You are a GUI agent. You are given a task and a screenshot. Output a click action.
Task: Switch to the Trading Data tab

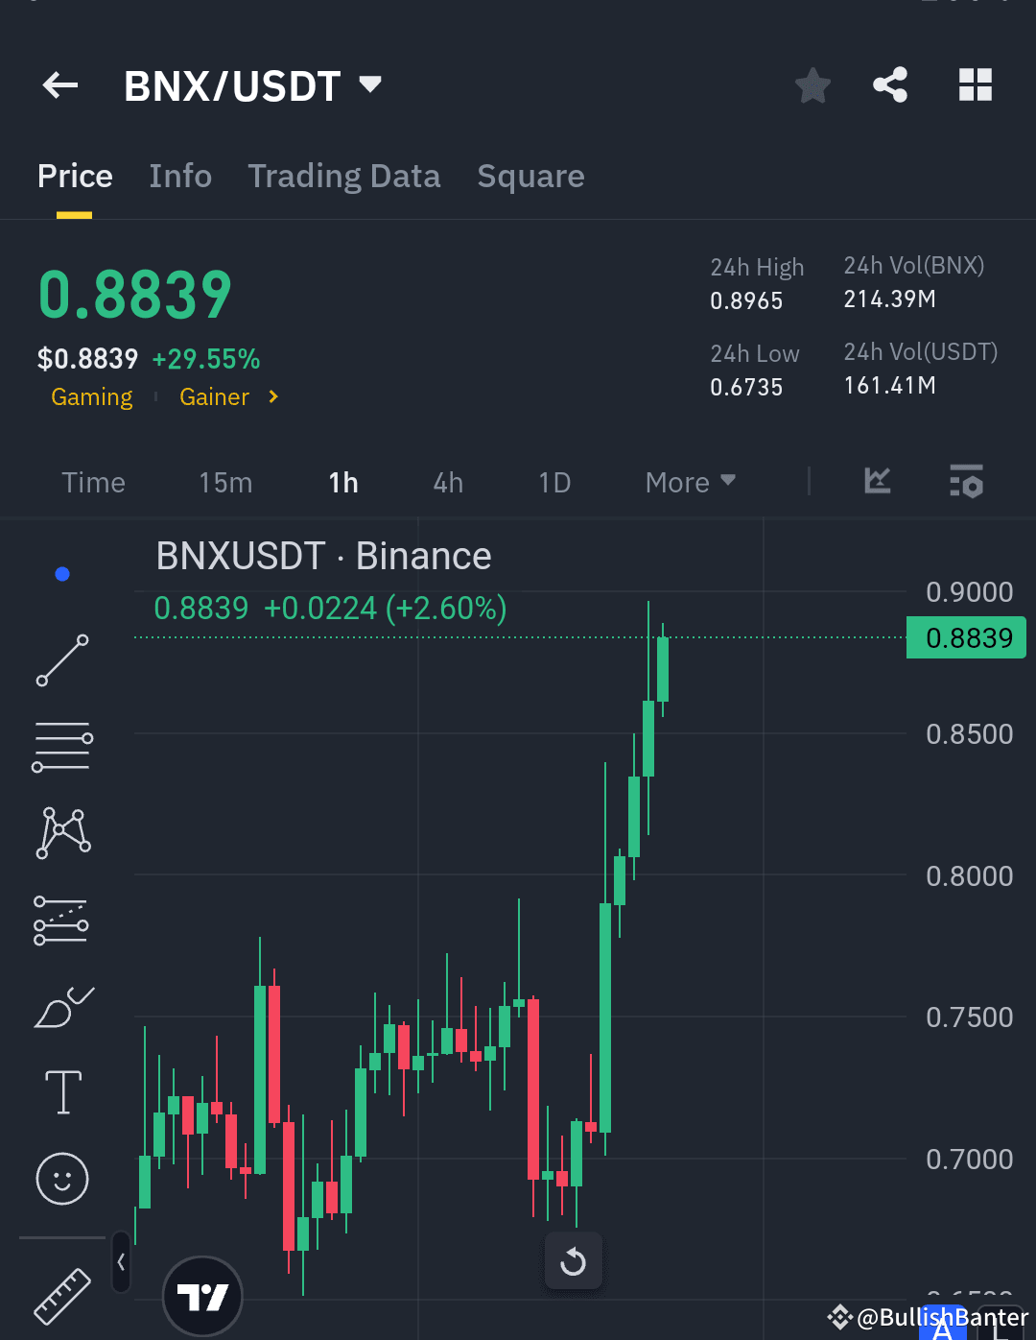coord(344,176)
